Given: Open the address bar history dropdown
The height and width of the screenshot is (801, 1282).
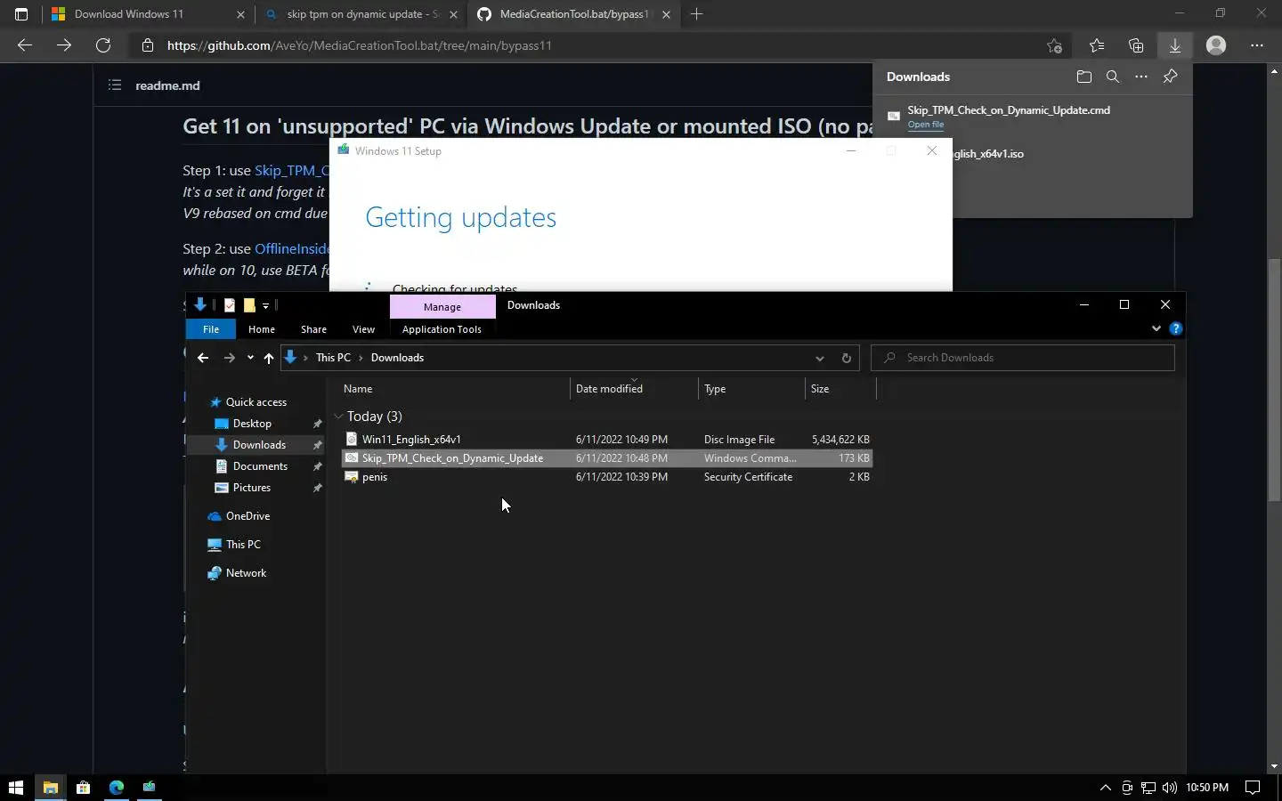Looking at the screenshot, I should pos(819,358).
